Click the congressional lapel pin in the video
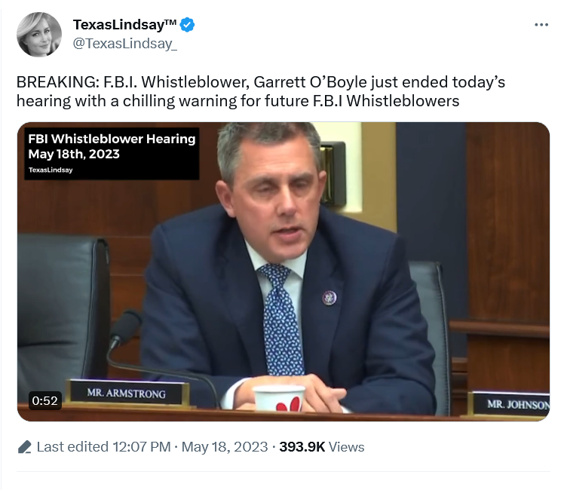564x490 pixels. tap(329, 298)
